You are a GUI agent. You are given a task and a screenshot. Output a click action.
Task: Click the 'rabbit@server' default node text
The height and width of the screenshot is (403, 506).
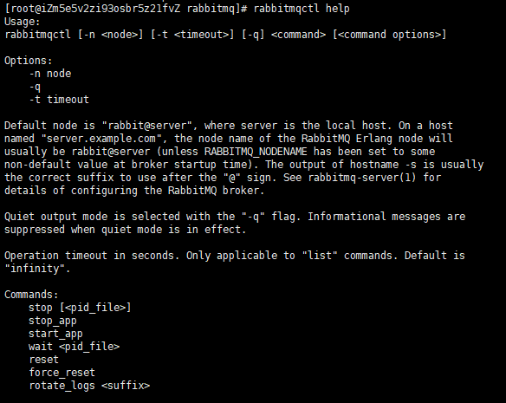147,126
